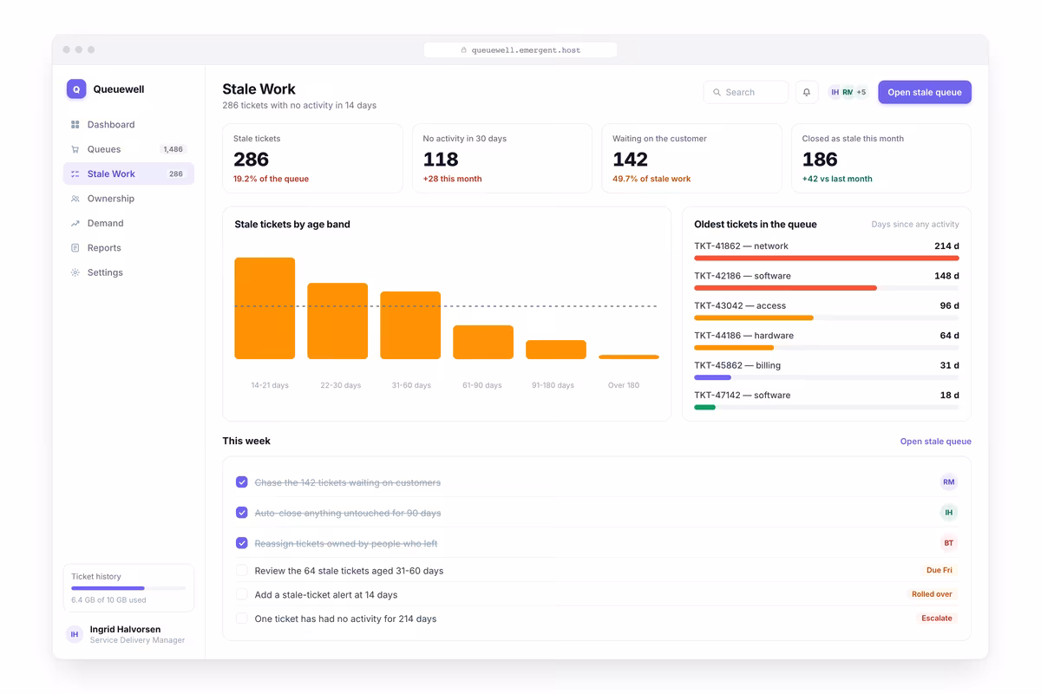Click the Stale Work list icon
Image resolution: width=1041 pixels, height=694 pixels.
click(75, 173)
